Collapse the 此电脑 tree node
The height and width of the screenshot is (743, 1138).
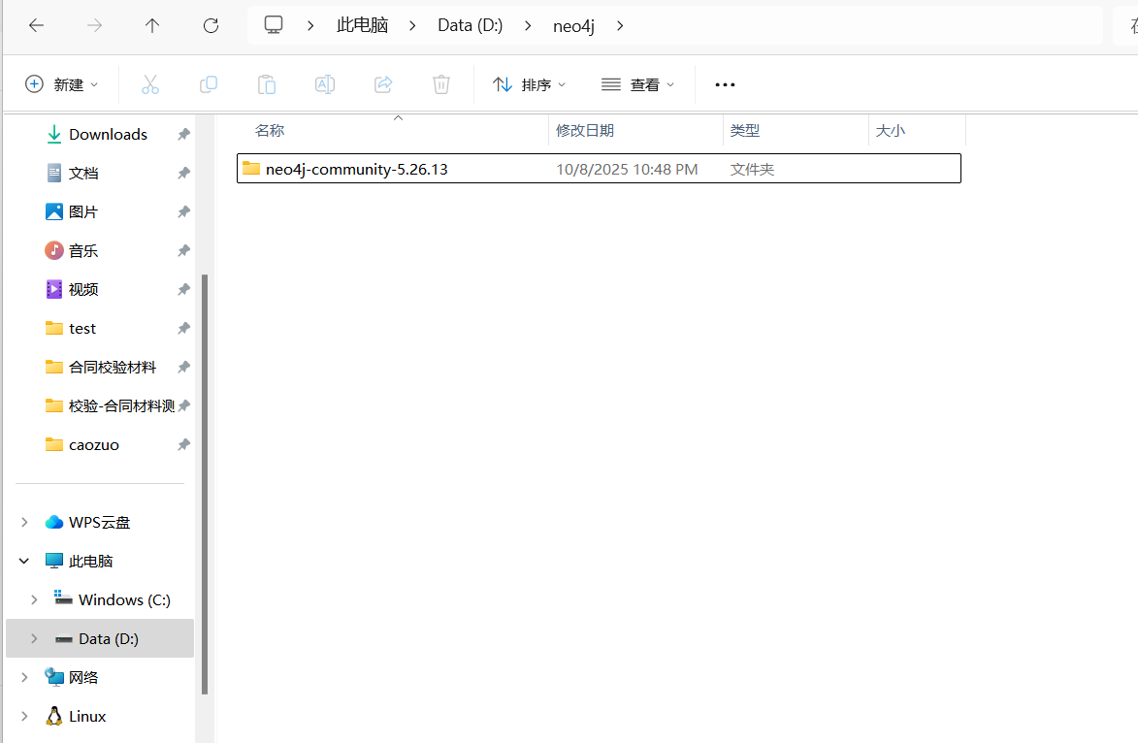pos(24,561)
